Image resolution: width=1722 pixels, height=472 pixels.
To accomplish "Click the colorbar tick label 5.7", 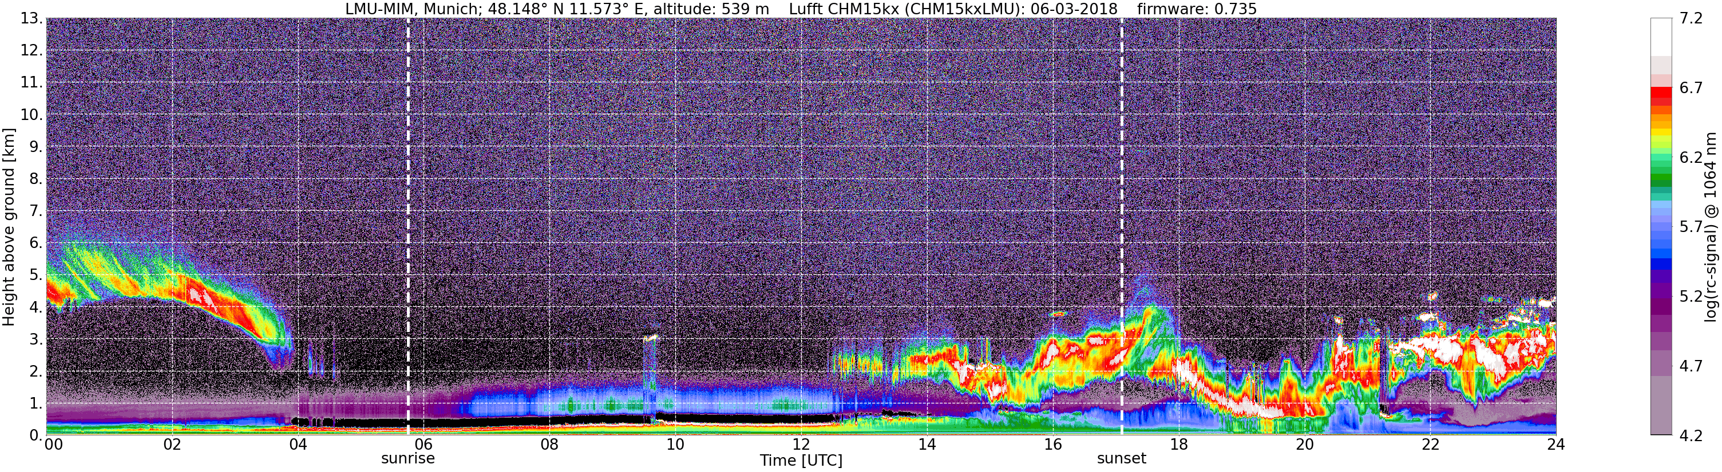I will [x=1691, y=227].
